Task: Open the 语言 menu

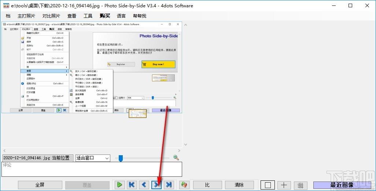Action: (121, 16)
